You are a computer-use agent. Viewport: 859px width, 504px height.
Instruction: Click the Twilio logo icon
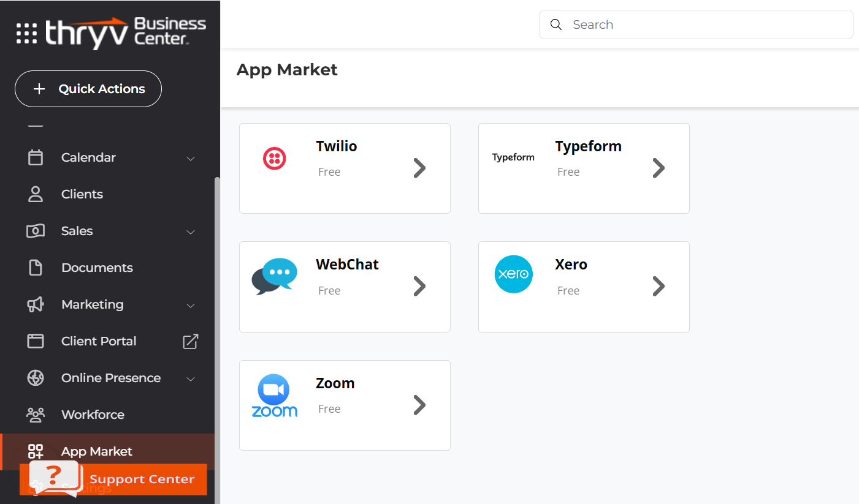coord(274,159)
